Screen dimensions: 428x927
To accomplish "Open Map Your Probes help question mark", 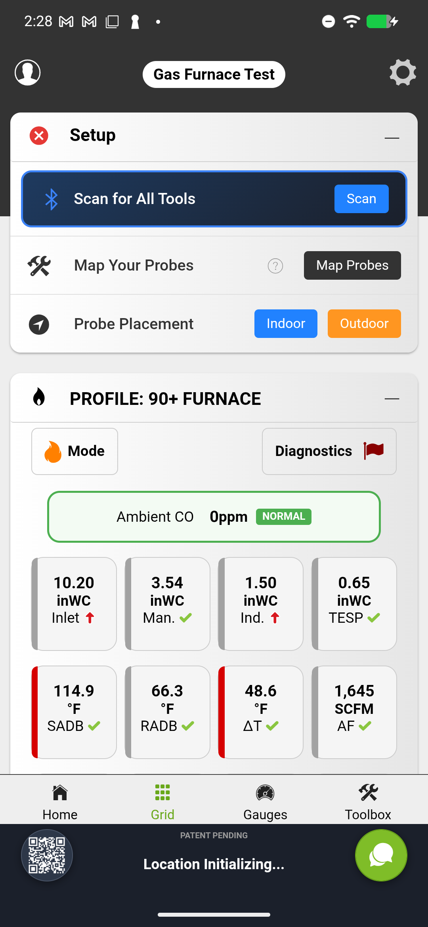I will pos(275,266).
